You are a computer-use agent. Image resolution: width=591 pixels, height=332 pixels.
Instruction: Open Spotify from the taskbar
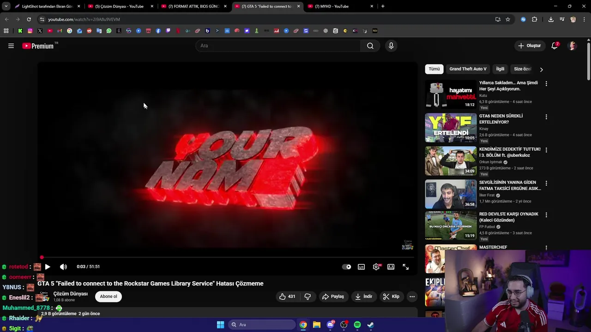click(x=357, y=325)
